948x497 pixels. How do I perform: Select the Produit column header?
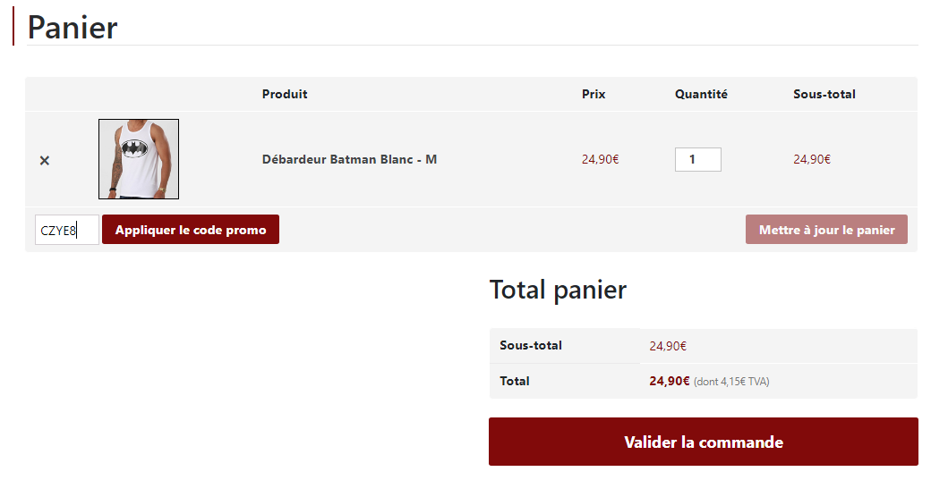point(285,94)
